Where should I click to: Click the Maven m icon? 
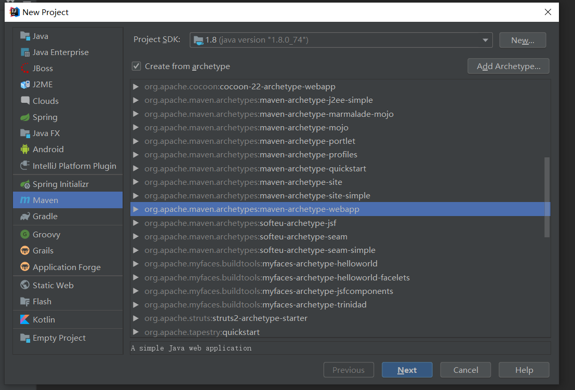click(x=25, y=200)
